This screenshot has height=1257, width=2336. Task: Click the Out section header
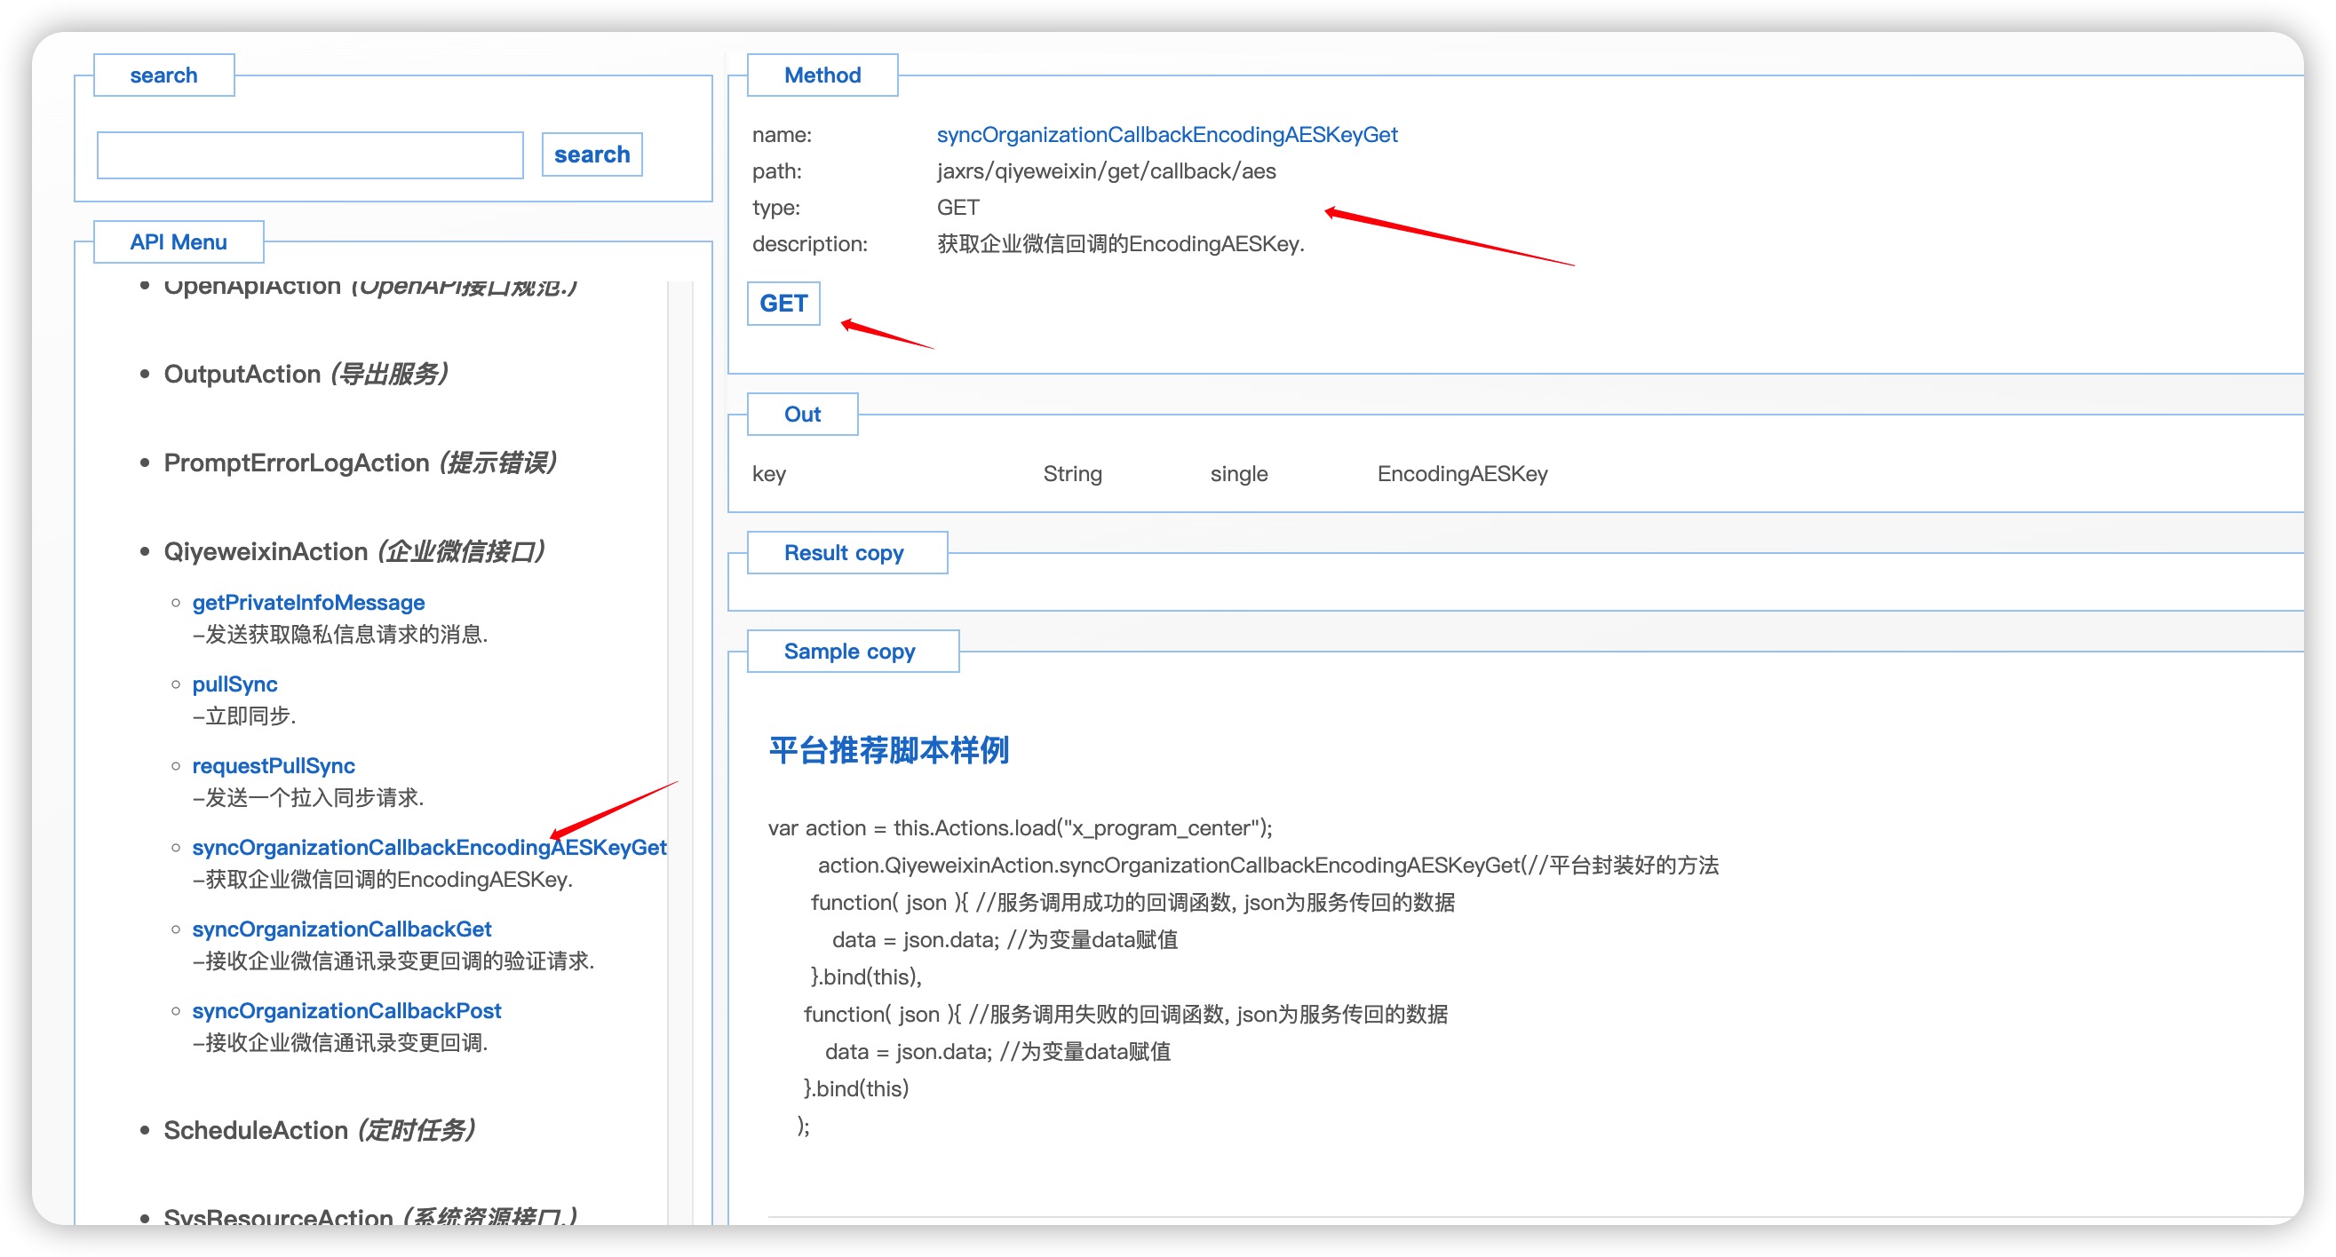(x=802, y=415)
